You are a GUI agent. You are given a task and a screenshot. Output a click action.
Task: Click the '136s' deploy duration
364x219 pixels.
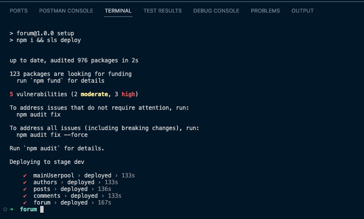(105, 189)
